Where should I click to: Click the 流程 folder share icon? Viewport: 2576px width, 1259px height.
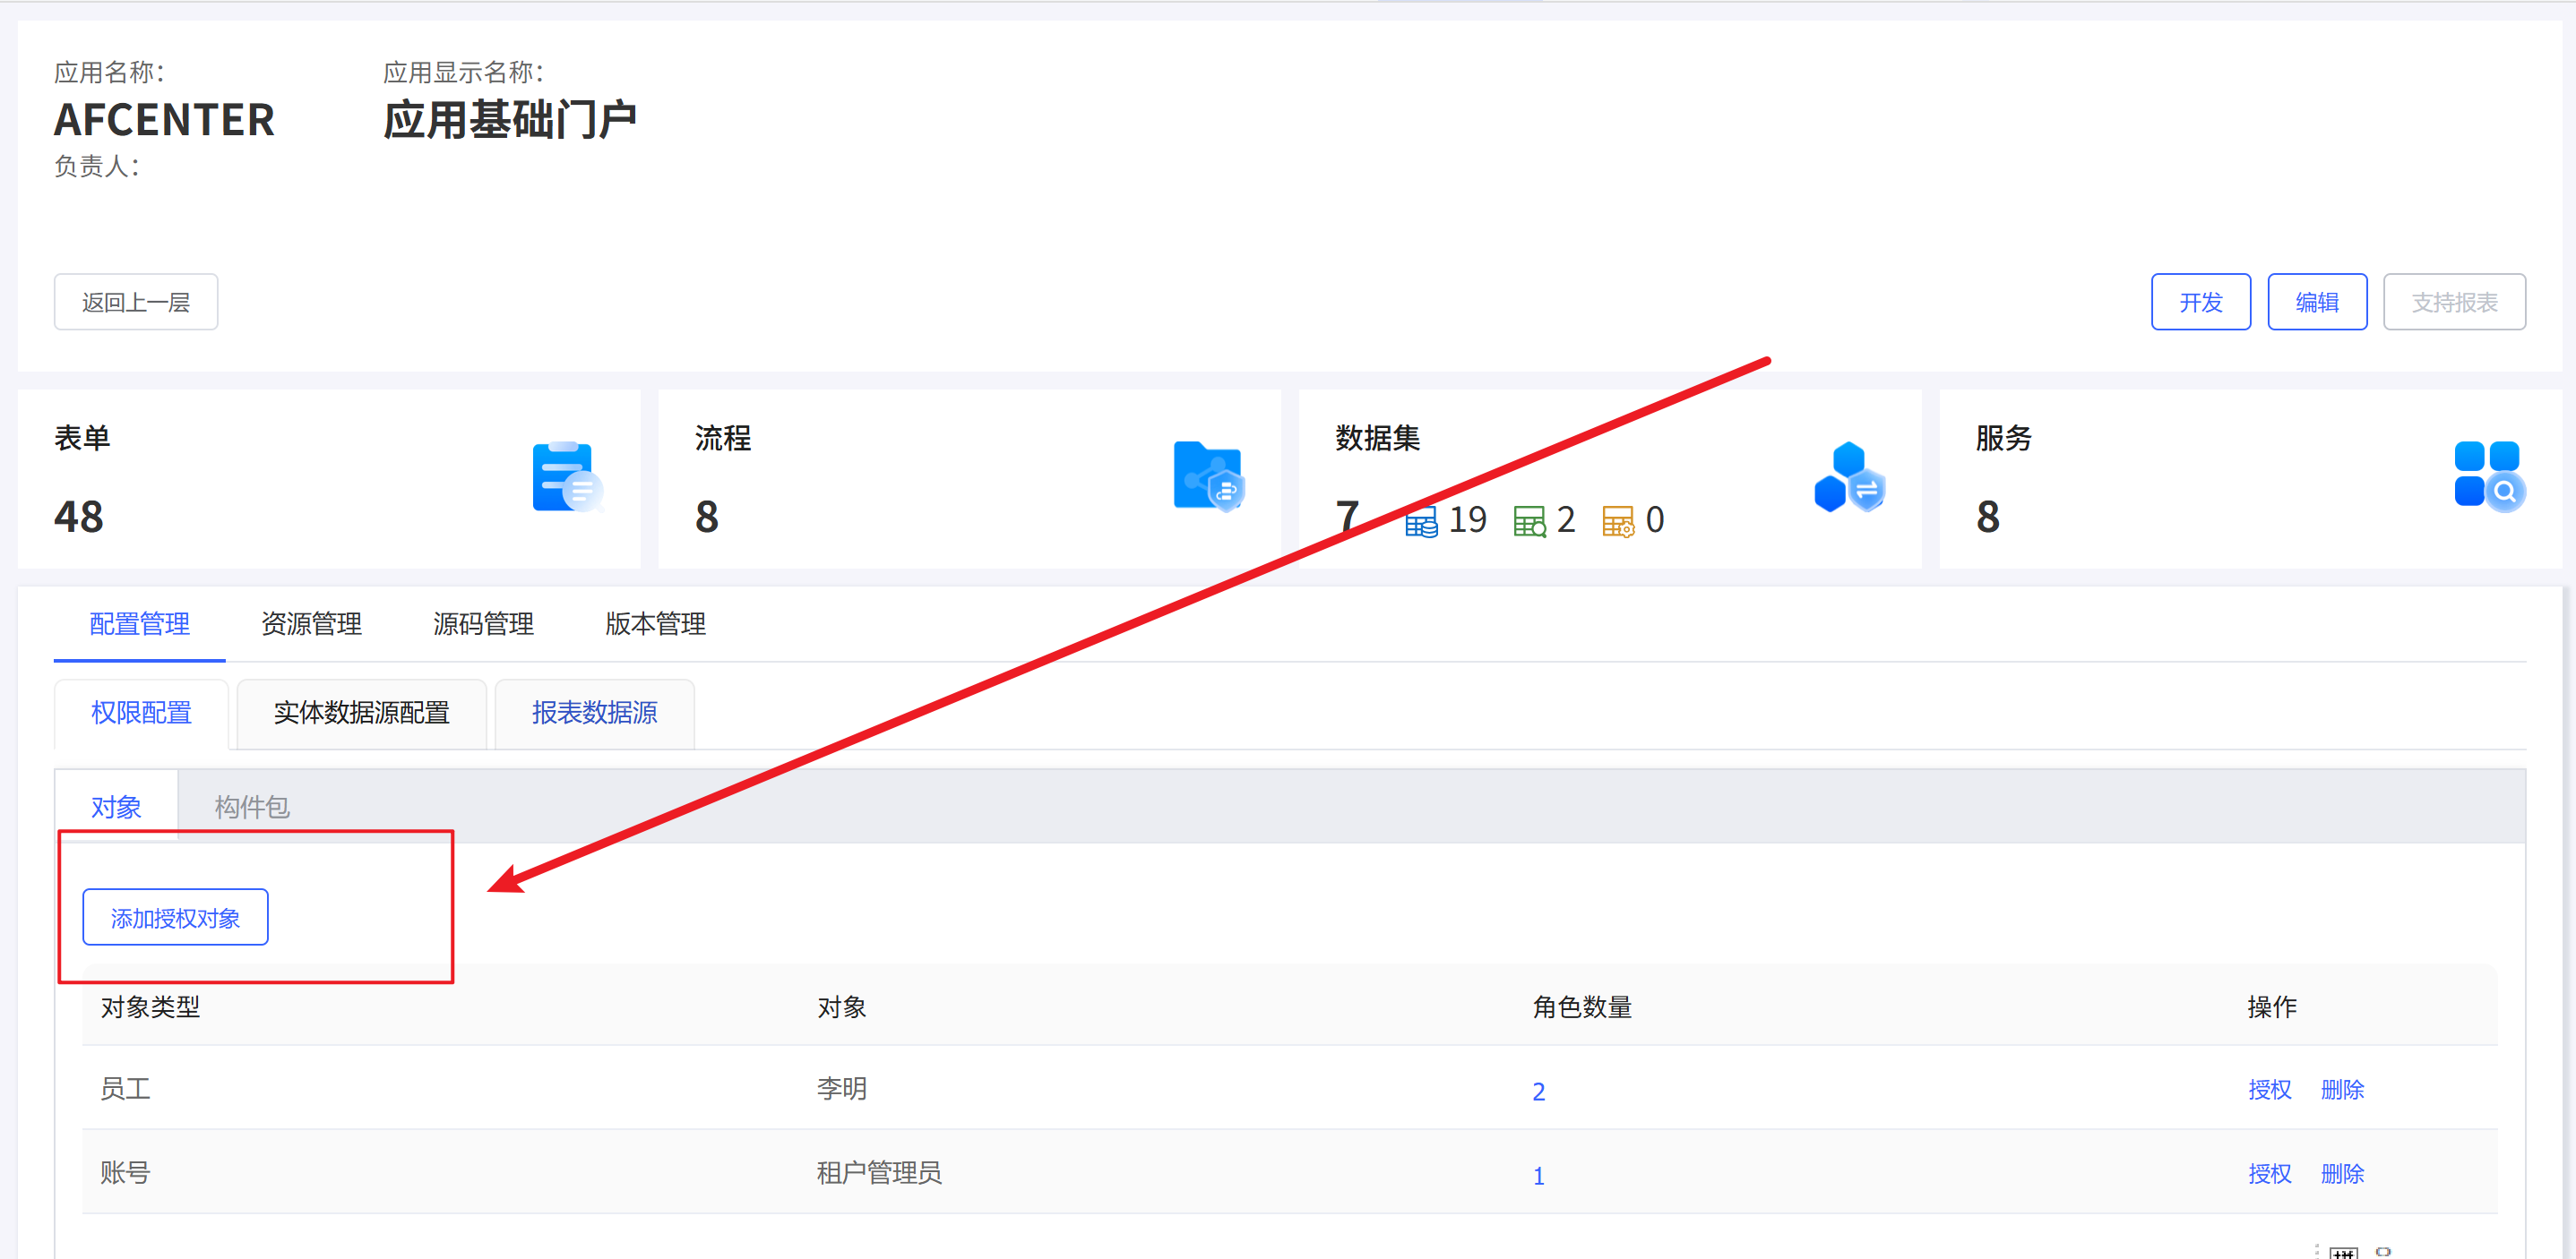click(x=1208, y=476)
